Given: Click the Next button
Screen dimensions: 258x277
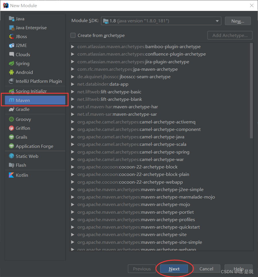Looking at the screenshot, I should [174, 269].
